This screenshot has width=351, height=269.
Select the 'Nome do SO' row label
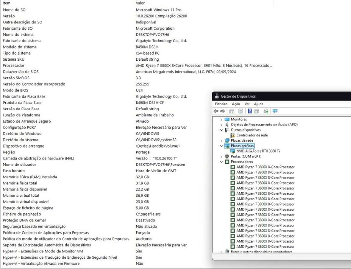14,10
